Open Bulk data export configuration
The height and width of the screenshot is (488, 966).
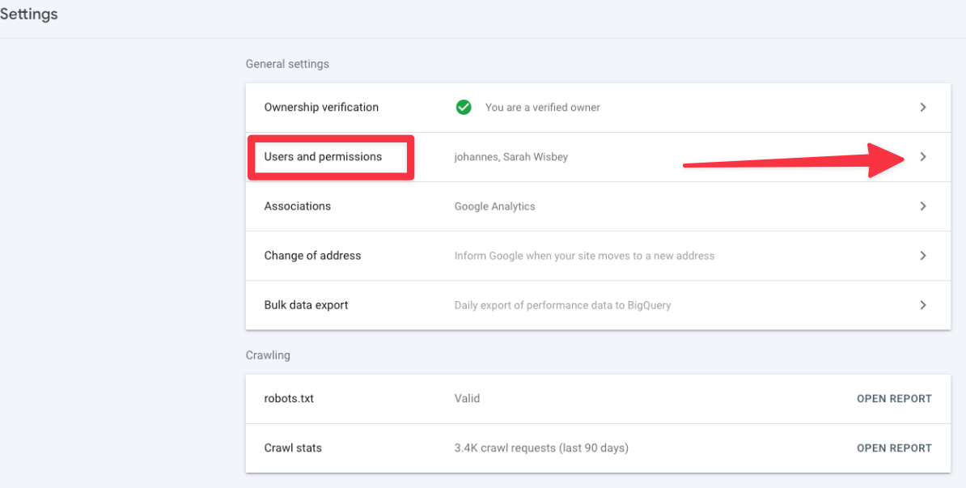(306, 305)
